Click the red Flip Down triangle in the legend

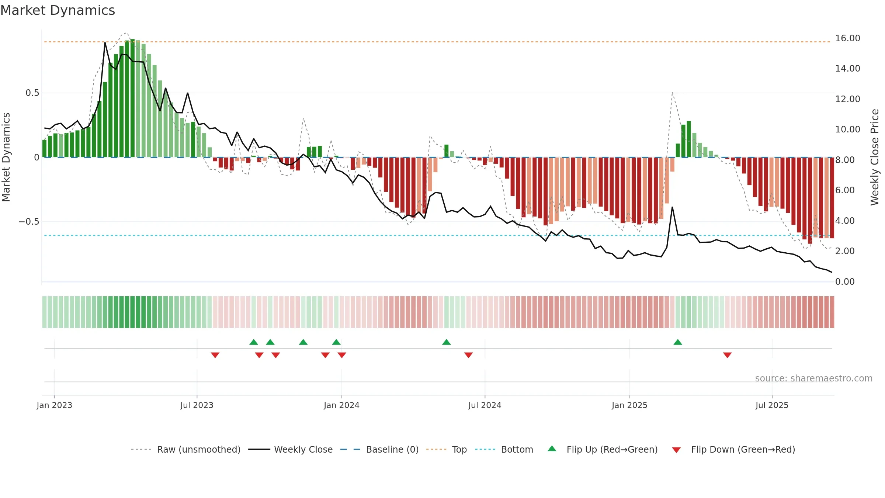(x=676, y=450)
